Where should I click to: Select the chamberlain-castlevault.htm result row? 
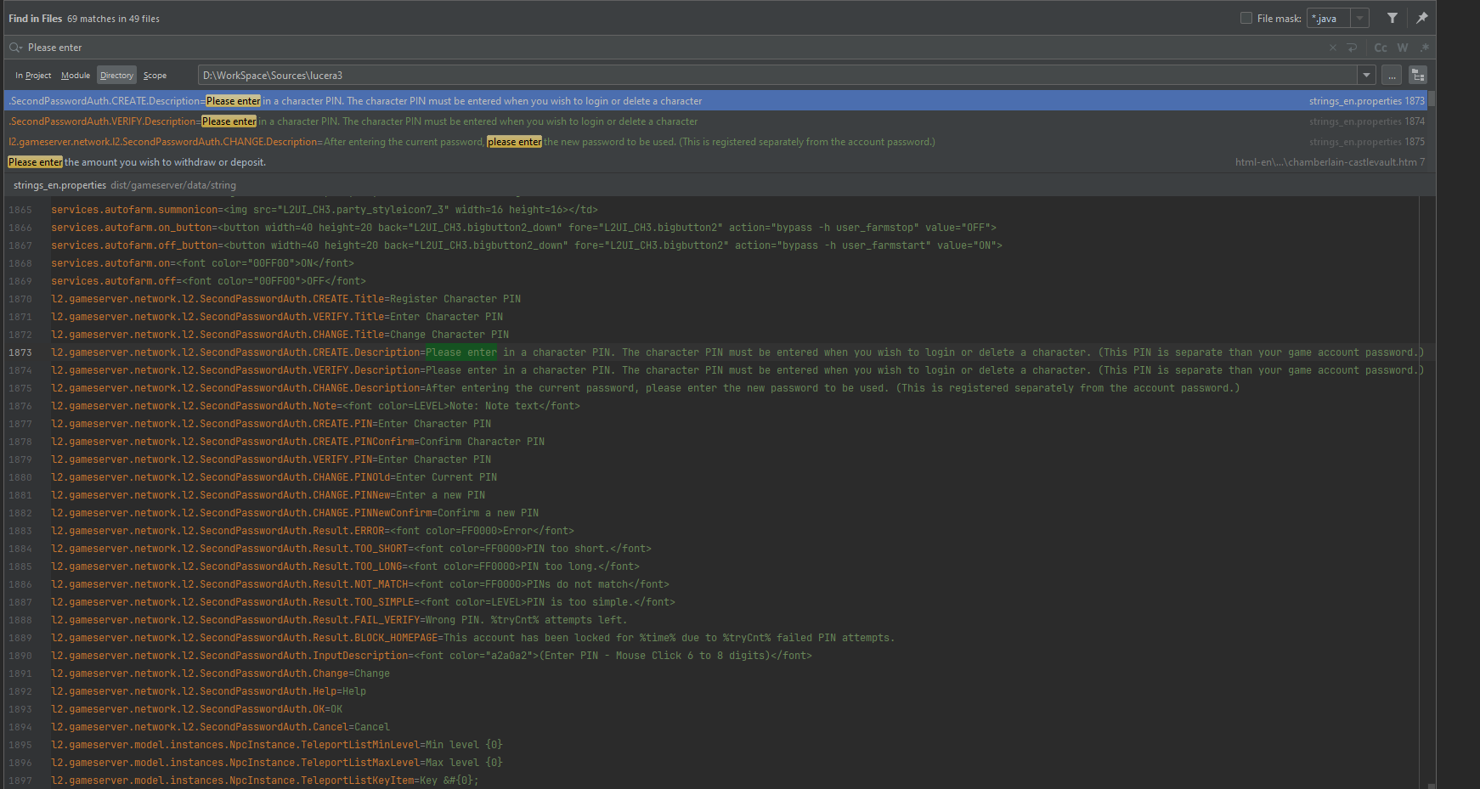tap(716, 162)
